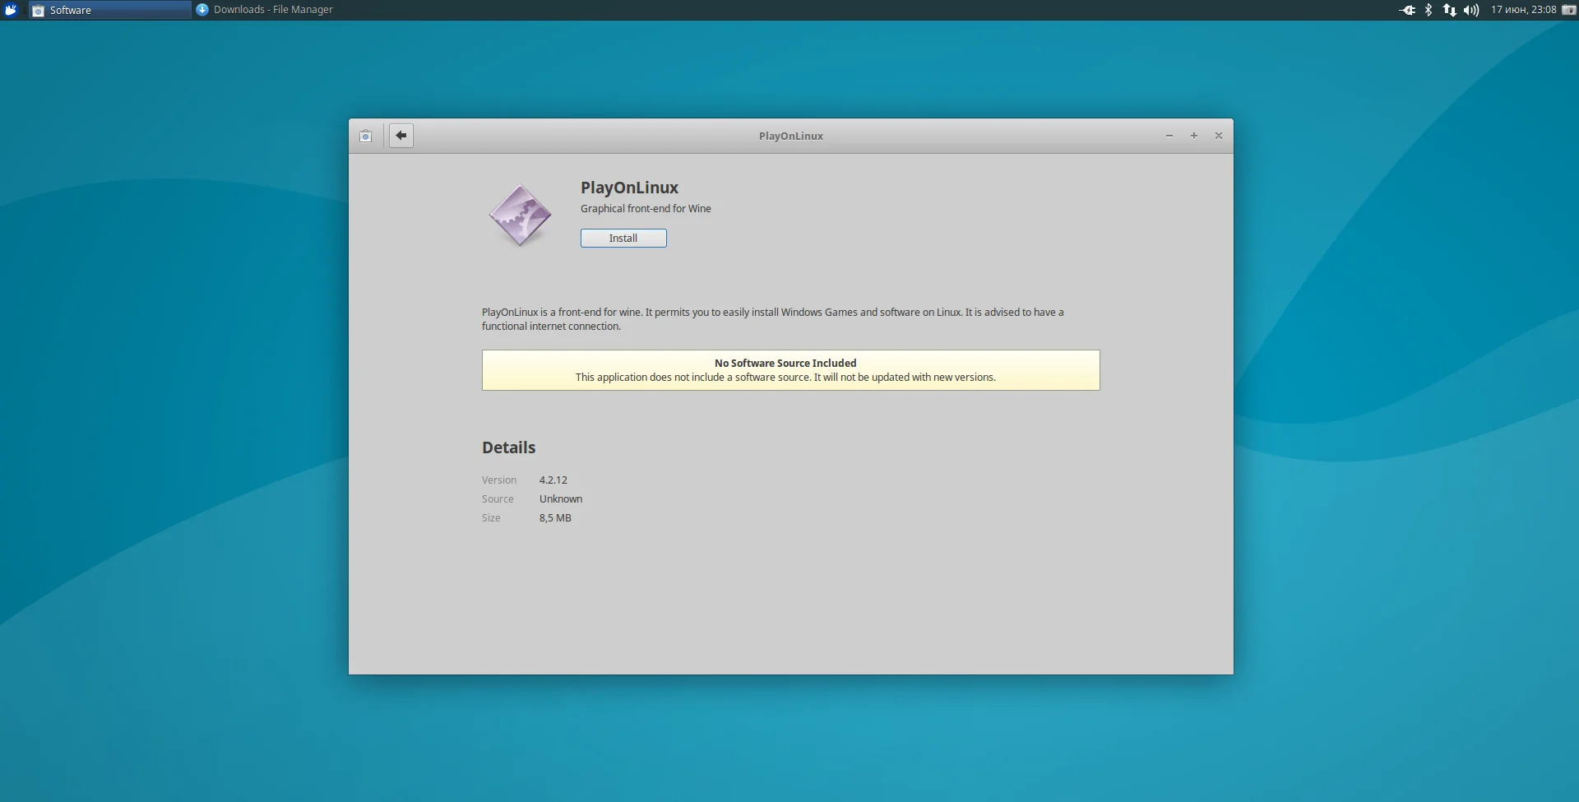The image size is (1579, 802).
Task: Click the PlayOnLinux heading text
Action: click(x=629, y=188)
